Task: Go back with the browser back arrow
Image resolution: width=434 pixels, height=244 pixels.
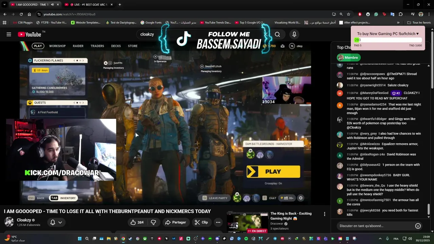Action: 5,14
